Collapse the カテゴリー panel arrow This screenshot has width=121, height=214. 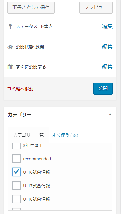pos(110,115)
